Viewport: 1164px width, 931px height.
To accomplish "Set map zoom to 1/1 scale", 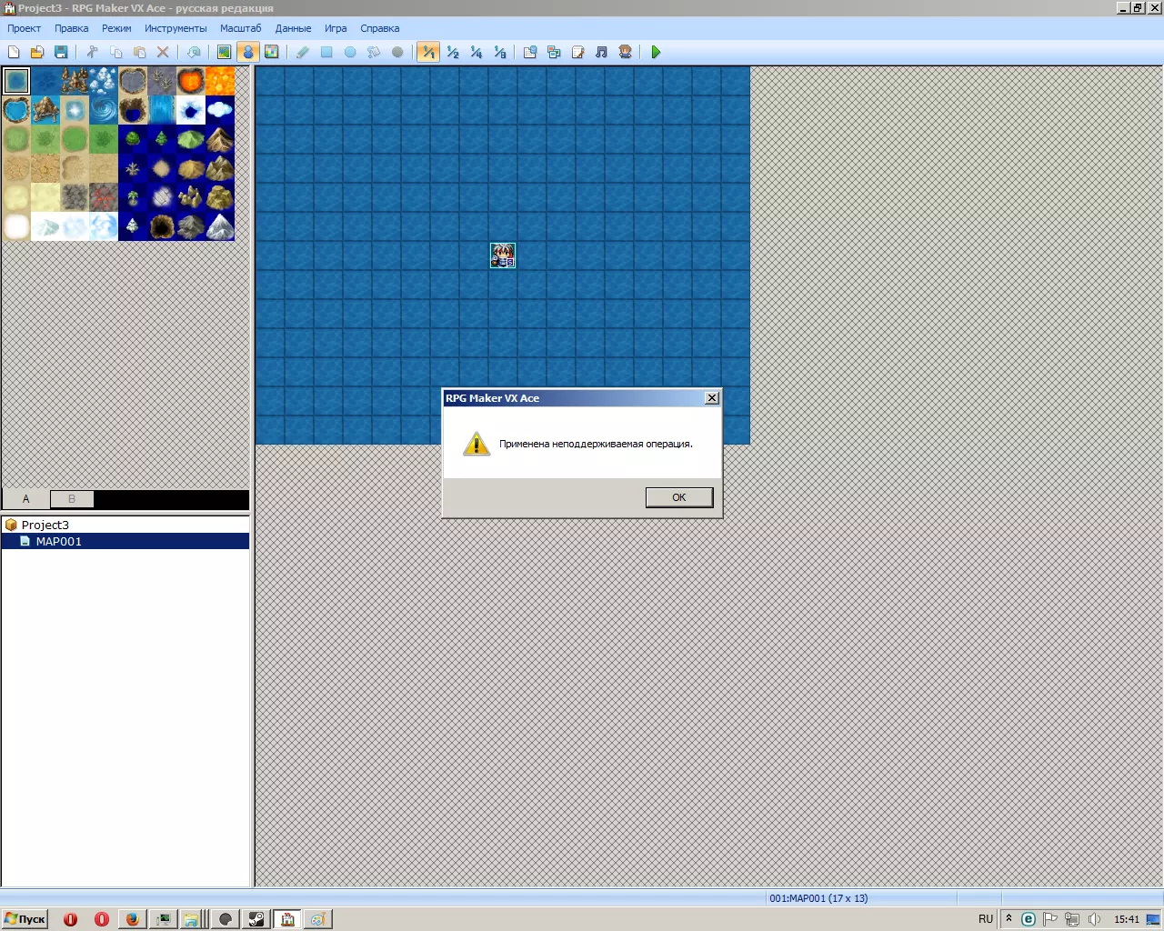I will 428,52.
